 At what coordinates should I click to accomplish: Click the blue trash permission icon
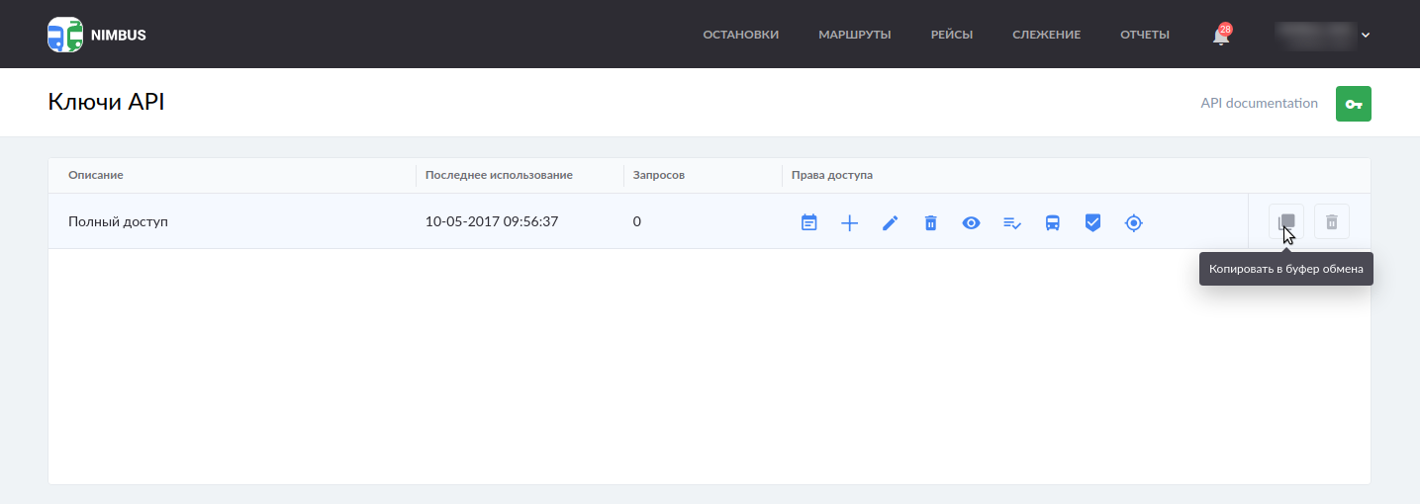tap(930, 222)
